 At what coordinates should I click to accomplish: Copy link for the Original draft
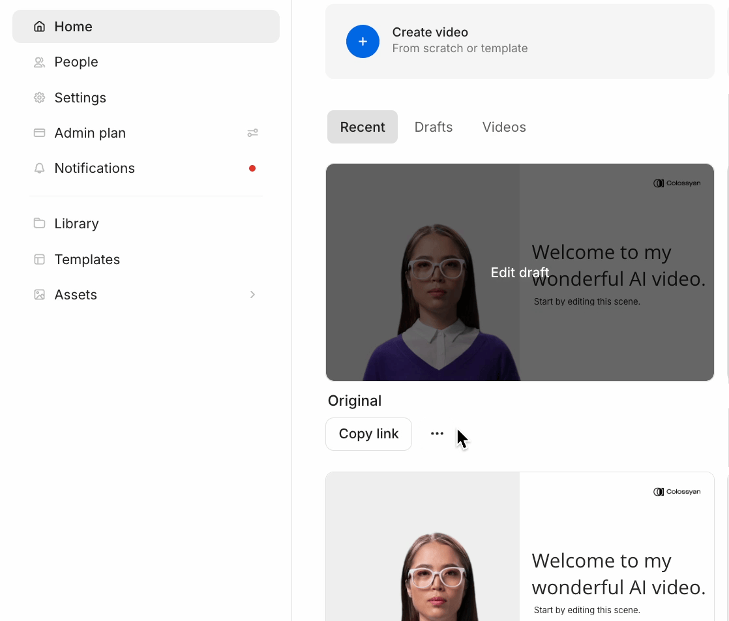(x=368, y=434)
